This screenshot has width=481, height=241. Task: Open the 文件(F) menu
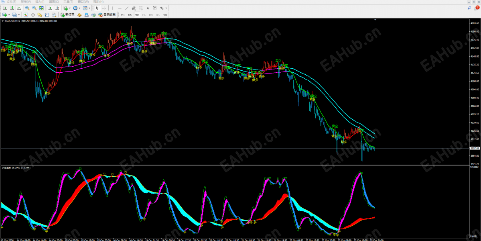click(x=12, y=2)
